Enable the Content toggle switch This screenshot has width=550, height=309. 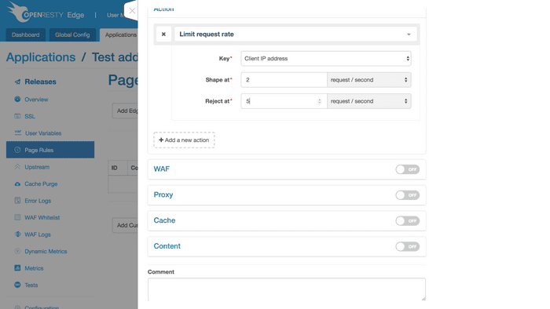(x=407, y=246)
